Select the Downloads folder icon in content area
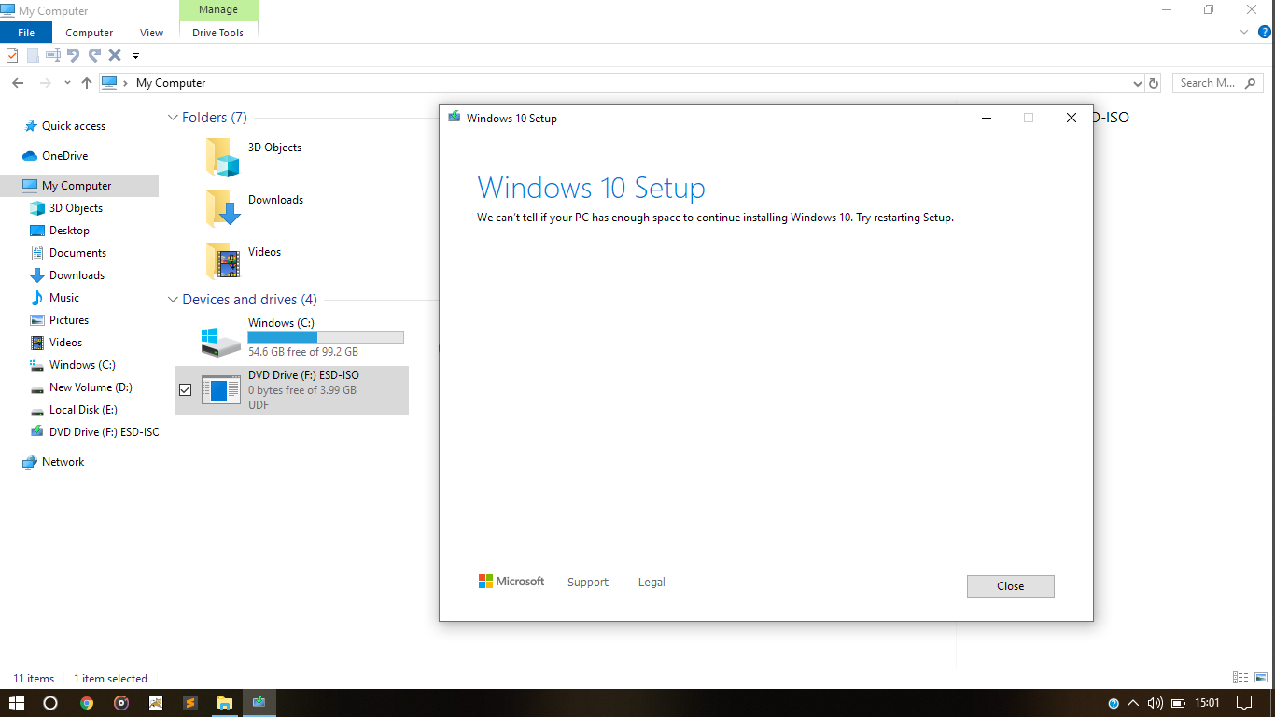Viewport: 1275px width, 717px height. pyautogui.click(x=223, y=209)
